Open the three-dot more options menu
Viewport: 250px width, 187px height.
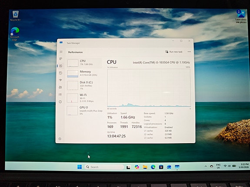coord(189,52)
